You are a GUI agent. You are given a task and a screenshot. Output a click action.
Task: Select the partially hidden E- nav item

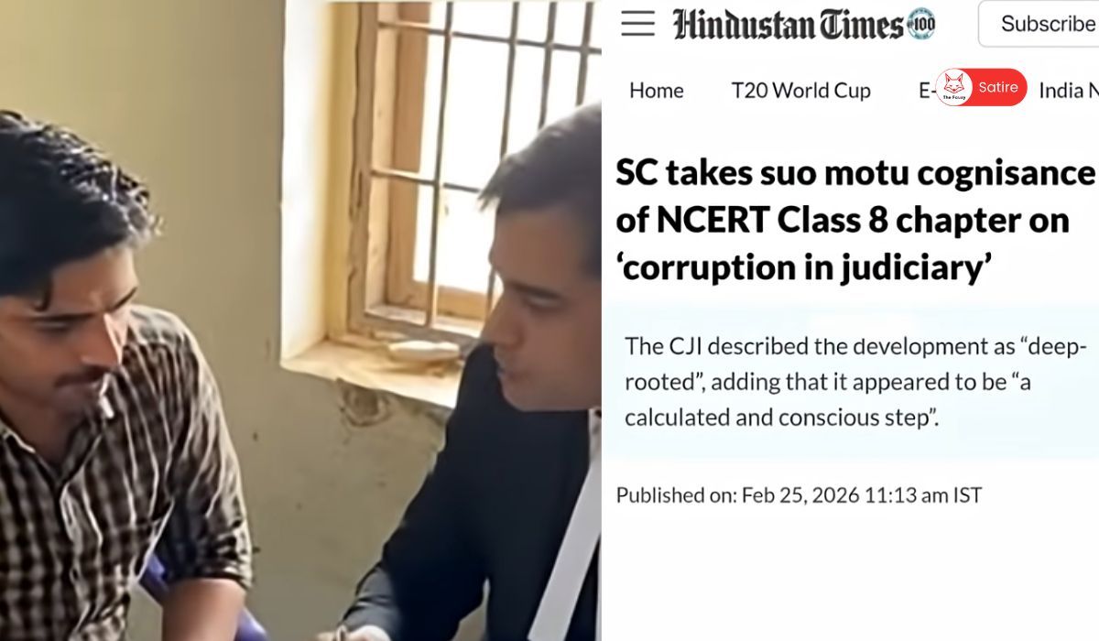(927, 91)
